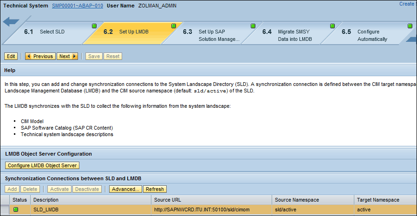Click Configure LMDB Object Server button
417x216 pixels.
point(42,165)
